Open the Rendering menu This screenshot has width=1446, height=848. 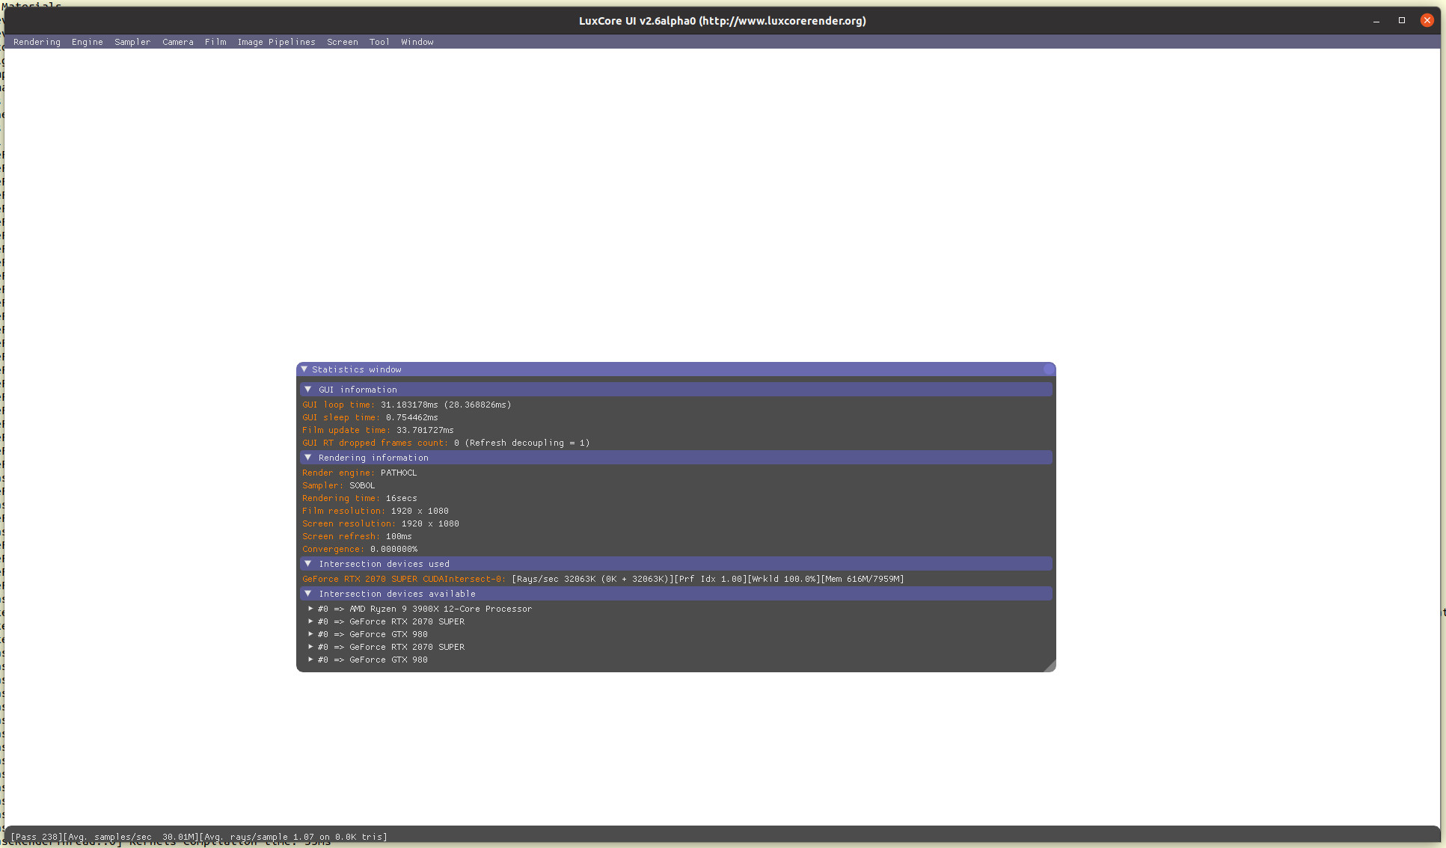(x=37, y=42)
